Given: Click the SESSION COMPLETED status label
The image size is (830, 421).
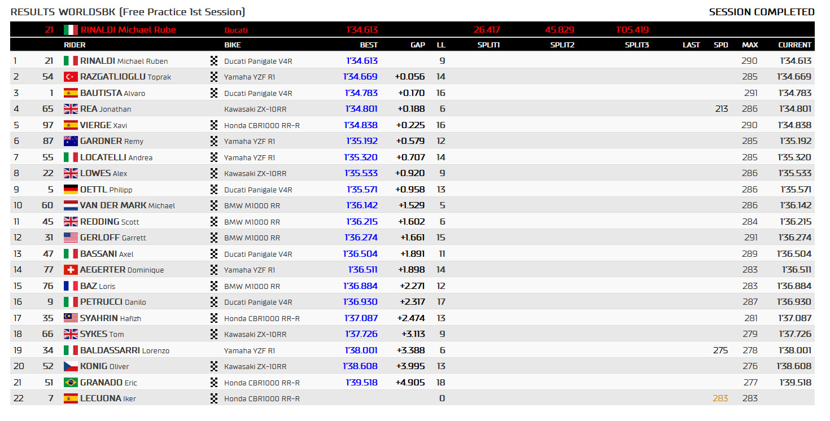Looking at the screenshot, I should pyautogui.click(x=762, y=12).
